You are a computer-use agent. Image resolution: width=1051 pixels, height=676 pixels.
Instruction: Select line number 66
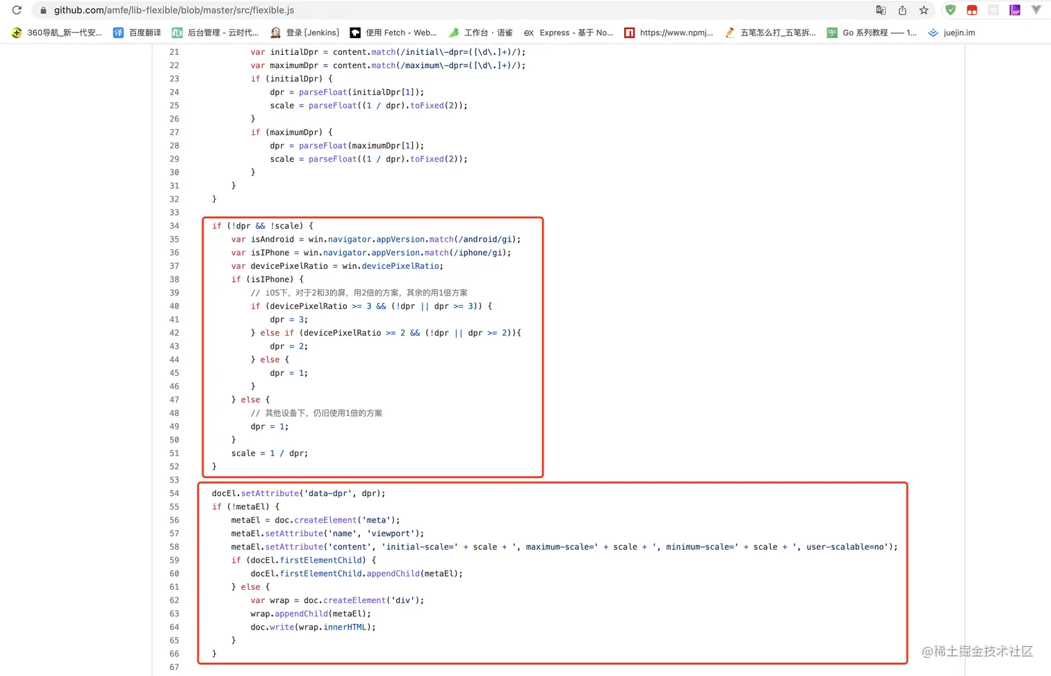174,654
